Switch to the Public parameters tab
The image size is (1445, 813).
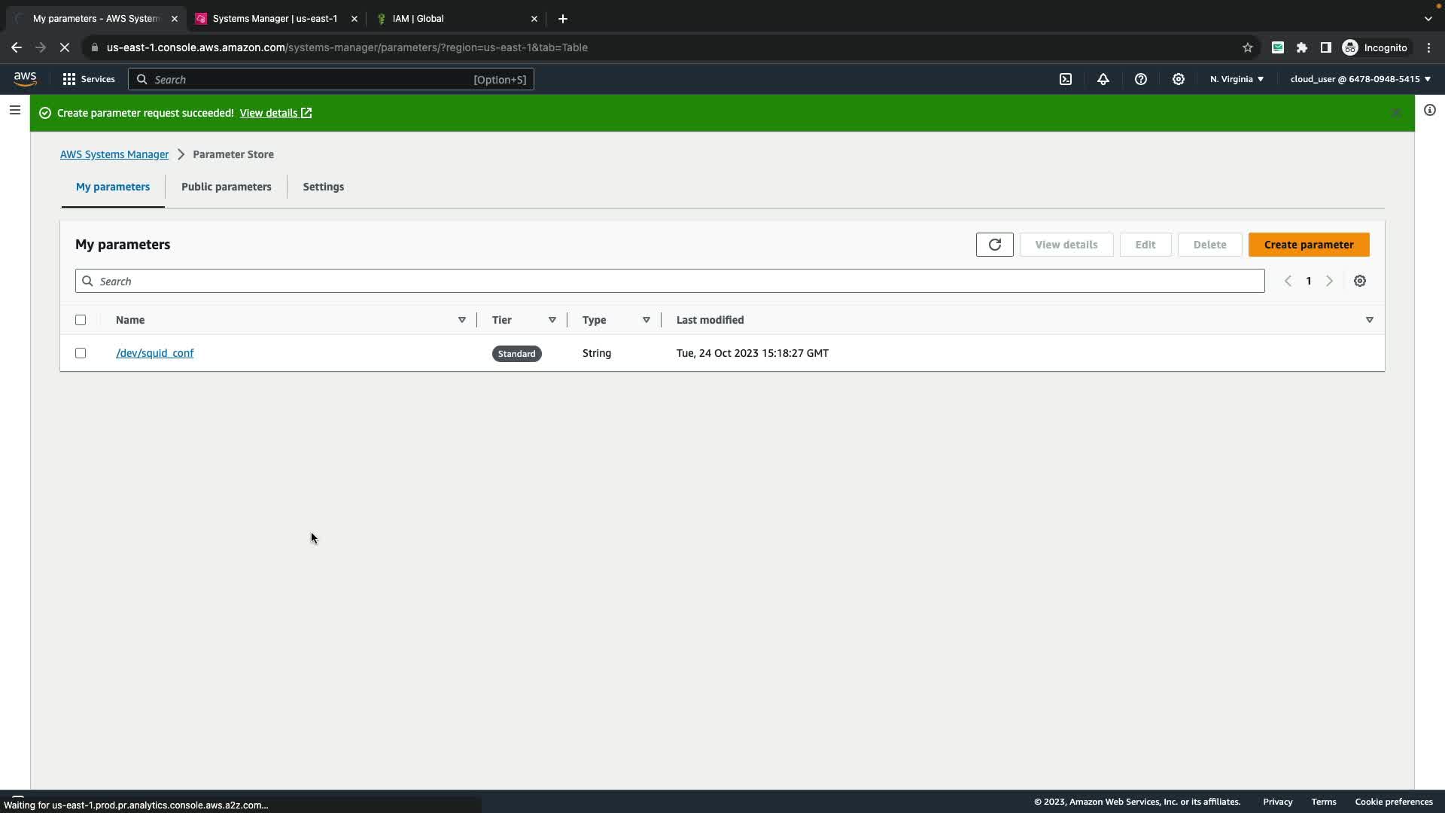226,187
